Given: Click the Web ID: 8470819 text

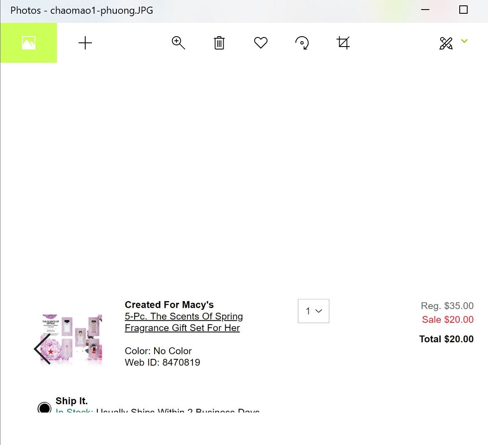Looking at the screenshot, I should (162, 362).
